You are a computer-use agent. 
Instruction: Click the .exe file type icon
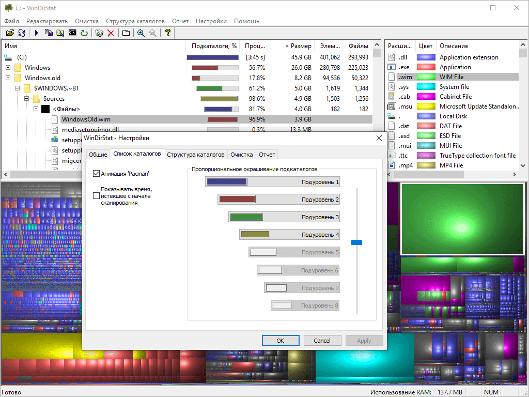[392, 67]
